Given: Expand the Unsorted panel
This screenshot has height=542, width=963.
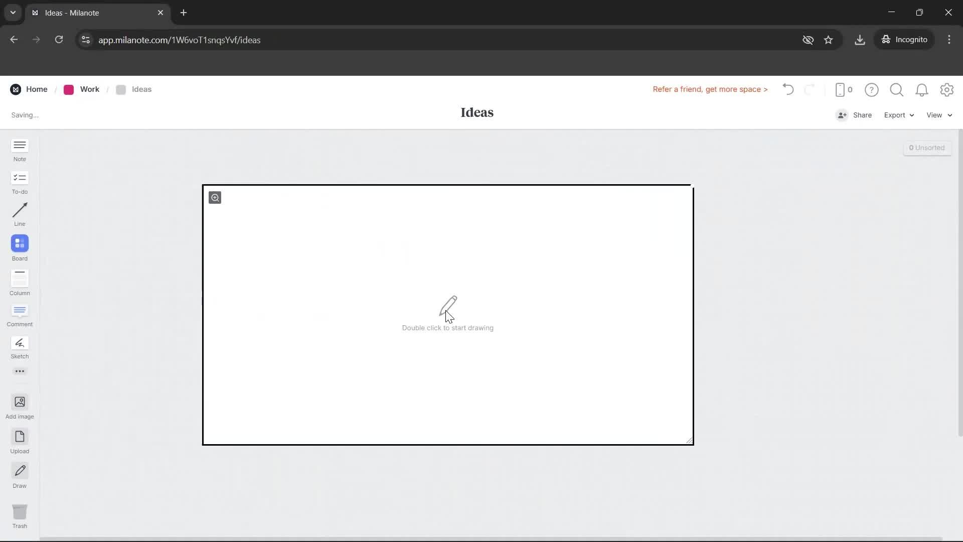Looking at the screenshot, I should coord(927,148).
